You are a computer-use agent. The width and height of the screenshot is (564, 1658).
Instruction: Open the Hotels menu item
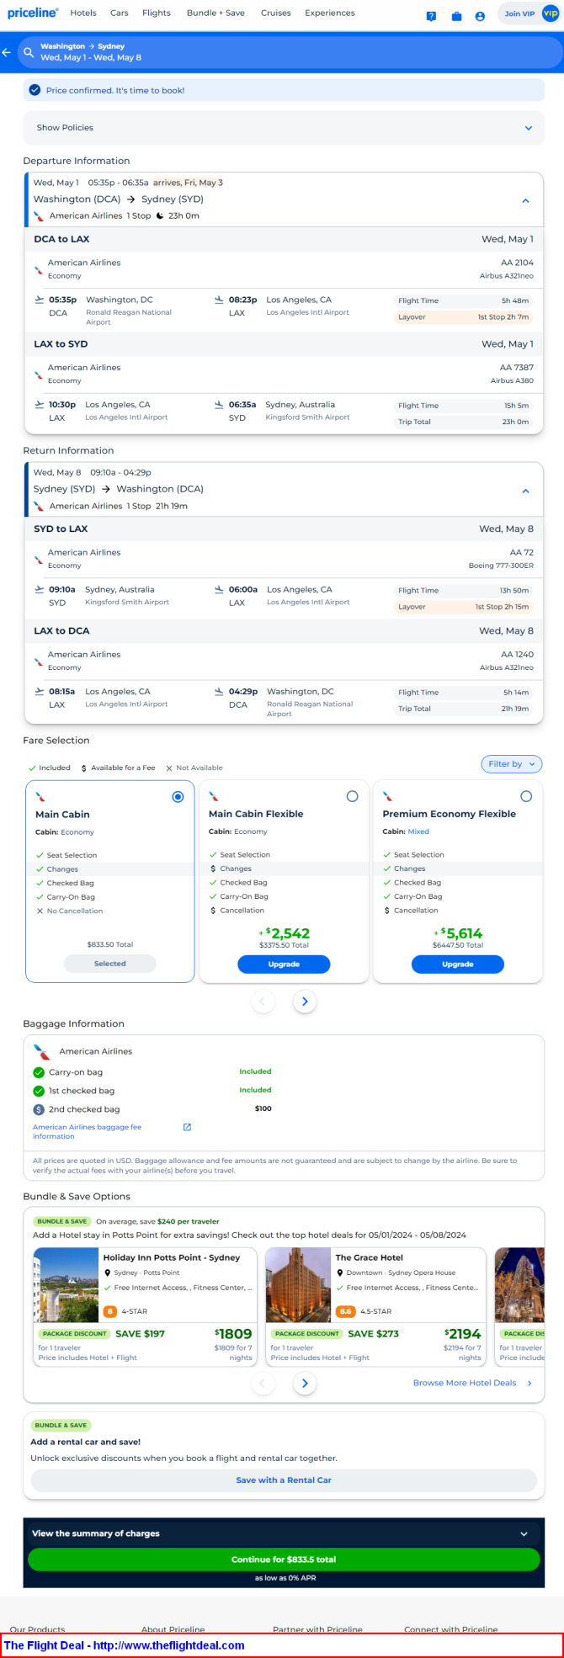(83, 13)
